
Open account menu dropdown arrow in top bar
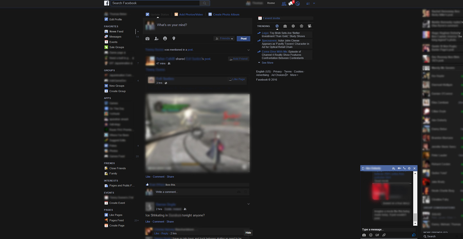tap(314, 3)
